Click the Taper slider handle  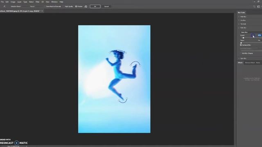pos(241,43)
